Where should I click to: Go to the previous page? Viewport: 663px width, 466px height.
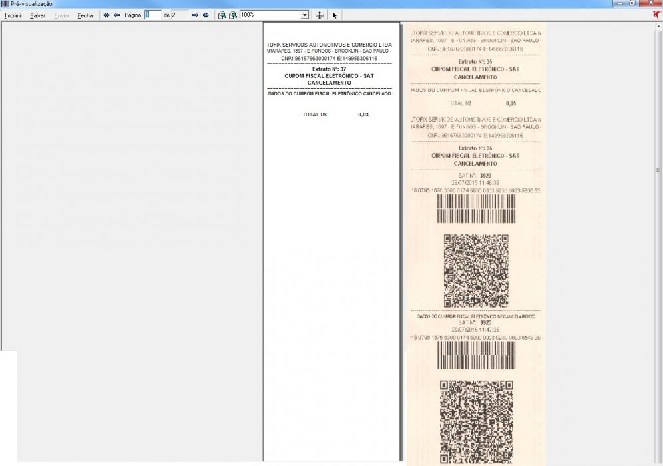[116, 15]
